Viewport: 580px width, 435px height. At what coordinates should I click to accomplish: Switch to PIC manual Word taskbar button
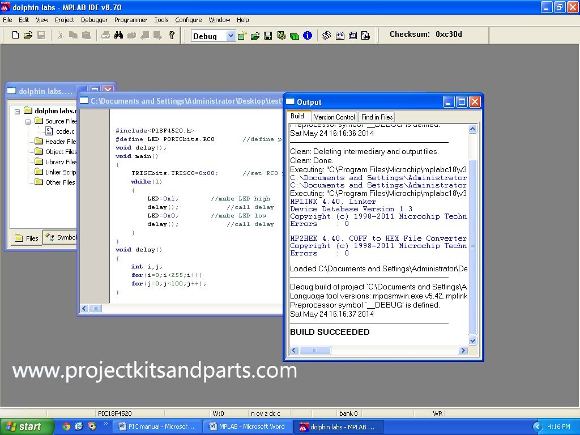(x=156, y=427)
